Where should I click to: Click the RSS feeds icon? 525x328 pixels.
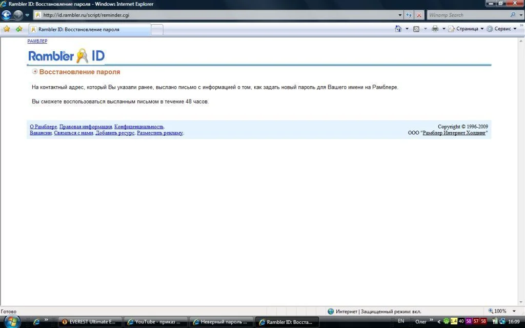pyautogui.click(x=416, y=29)
